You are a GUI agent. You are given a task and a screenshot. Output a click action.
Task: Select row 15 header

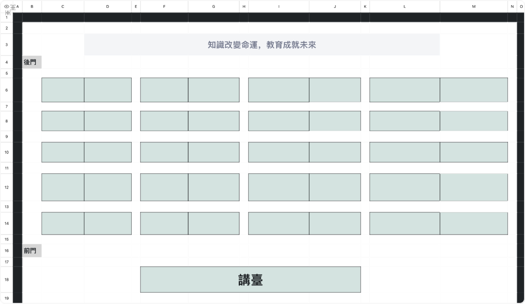pyautogui.click(x=6, y=239)
